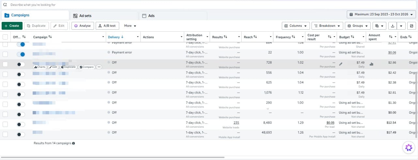
Task: Switch to the Ads tab
Action: (173, 16)
